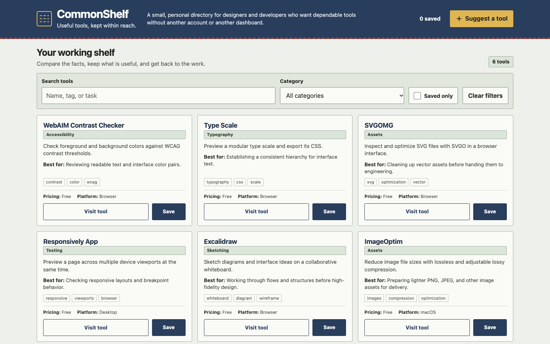Click the CommonShelf grid logo icon

coord(44,19)
